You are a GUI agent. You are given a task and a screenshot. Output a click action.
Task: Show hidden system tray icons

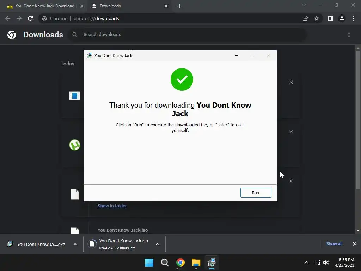306,263
